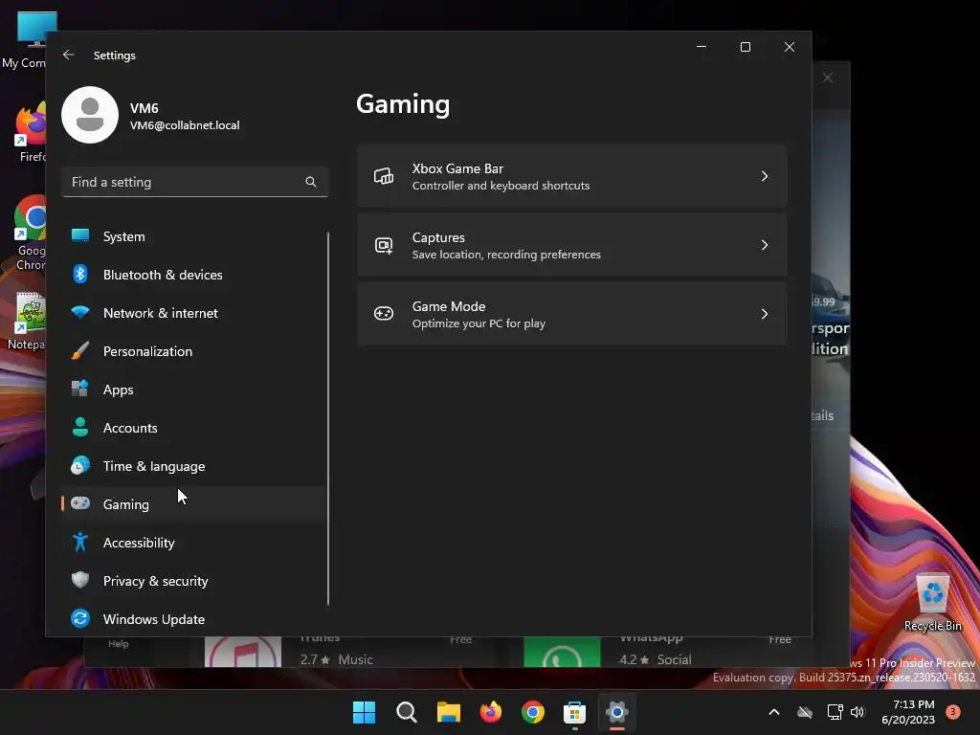
Task: Switch to Microsoft Store from the taskbar
Action: (574, 712)
